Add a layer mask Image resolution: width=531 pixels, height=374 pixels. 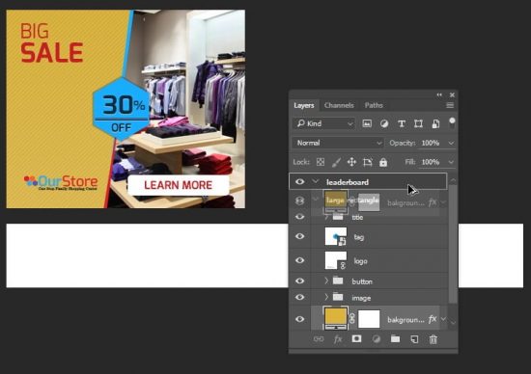tap(356, 339)
